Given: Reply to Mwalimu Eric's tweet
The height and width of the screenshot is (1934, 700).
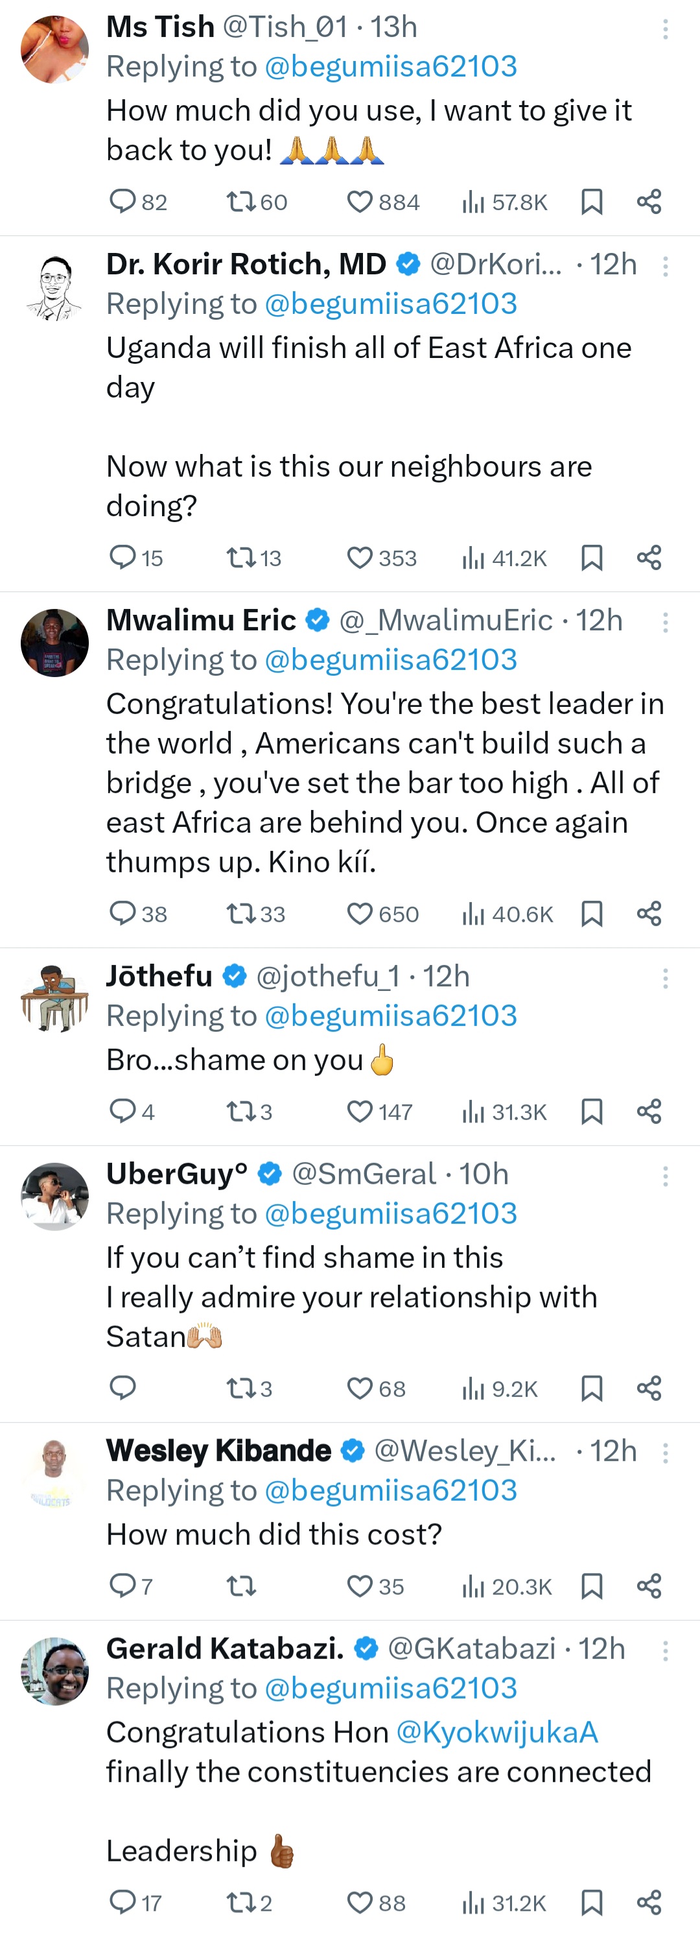Looking at the screenshot, I should 122,914.
